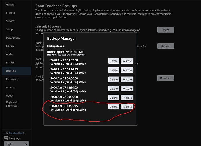Delete the Apr 28 09:00:00 backup
201x146 pixels.
click(x=113, y=98)
